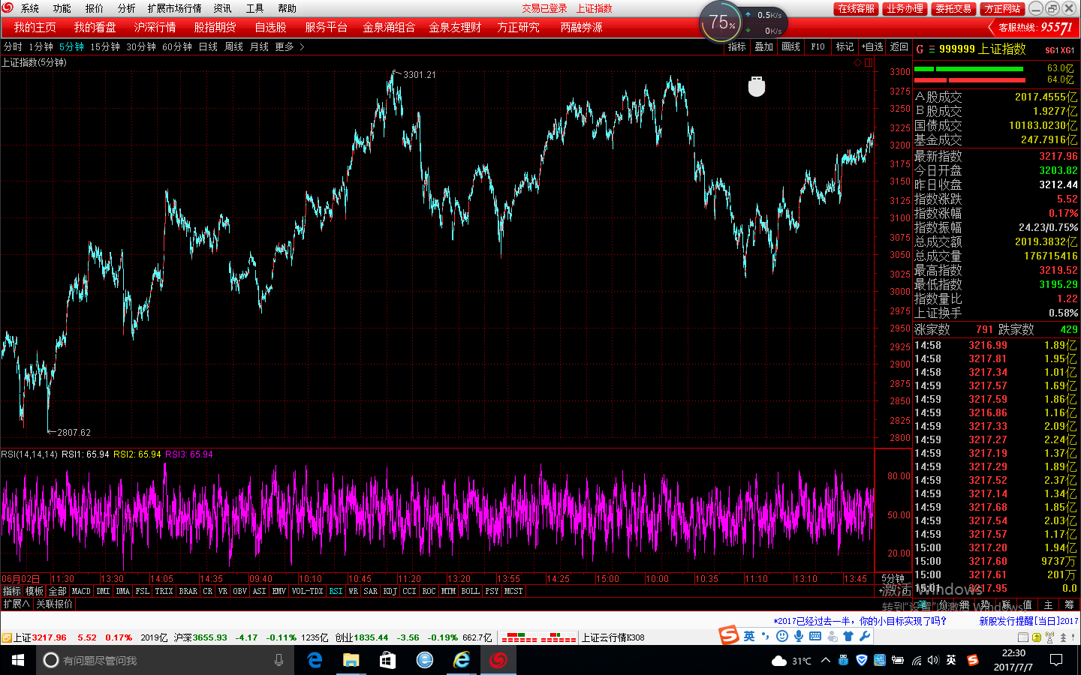Open Sogou toolbox wrench icon
The image size is (1081, 675).
click(865, 636)
